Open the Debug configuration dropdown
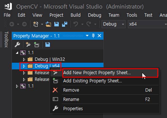 click(x=113, y=24)
